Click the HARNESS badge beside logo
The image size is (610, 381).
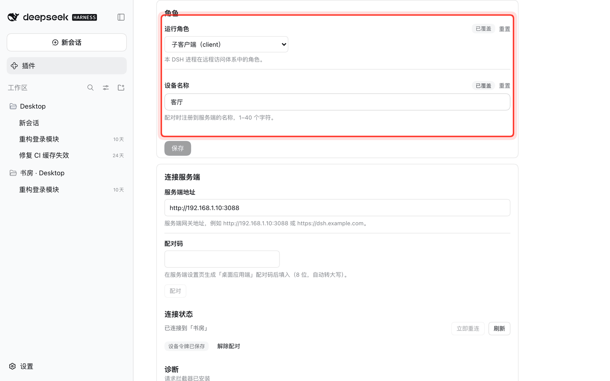85,18
